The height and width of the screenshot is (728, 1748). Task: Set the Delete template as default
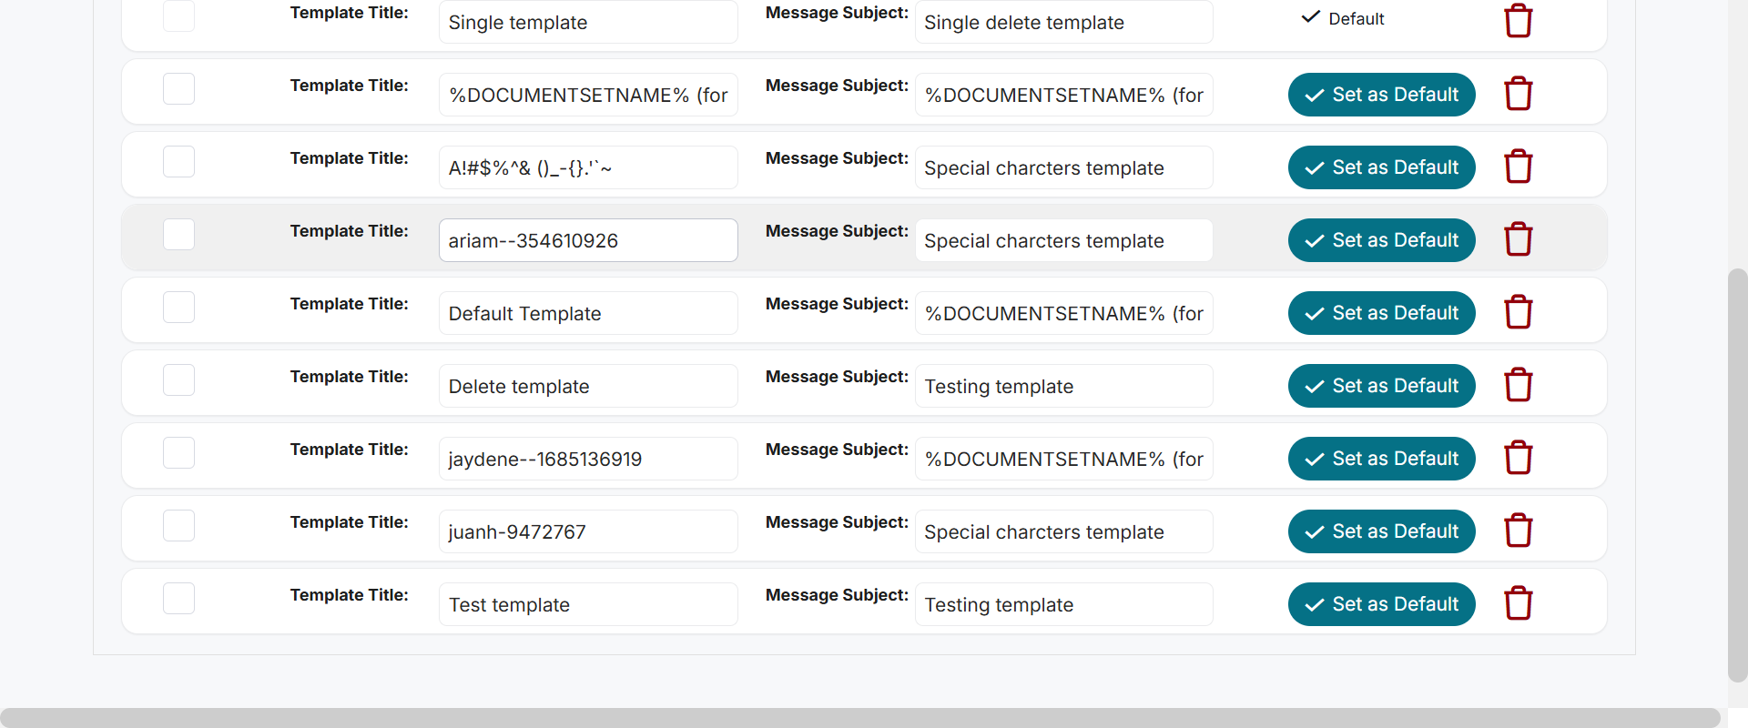[x=1381, y=386]
